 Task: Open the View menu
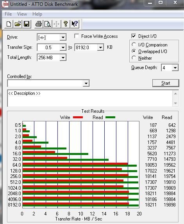22,14
